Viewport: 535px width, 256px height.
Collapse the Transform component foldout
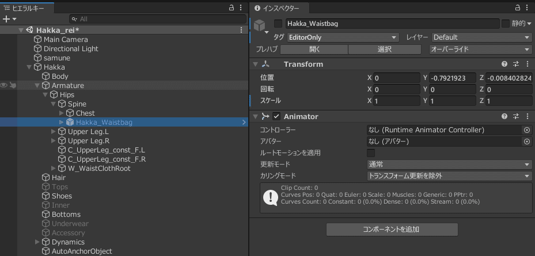point(256,64)
